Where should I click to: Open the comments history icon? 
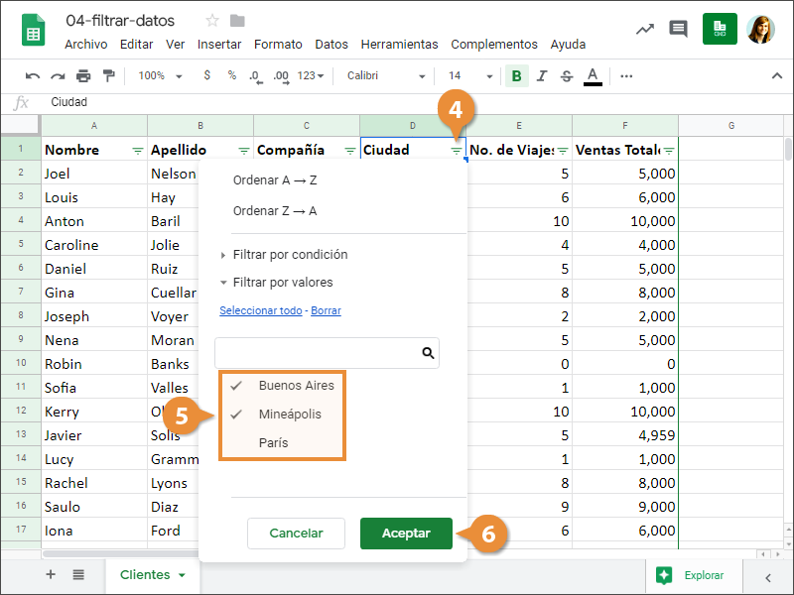tap(678, 29)
